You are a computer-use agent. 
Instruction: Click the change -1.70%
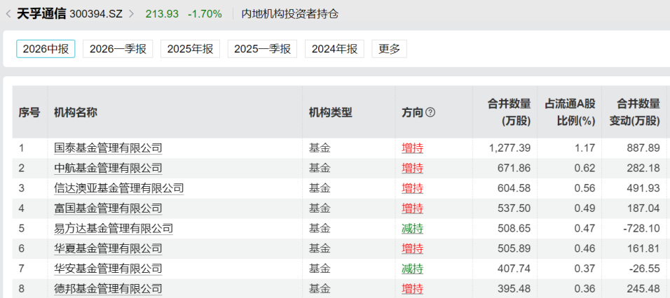(205, 14)
